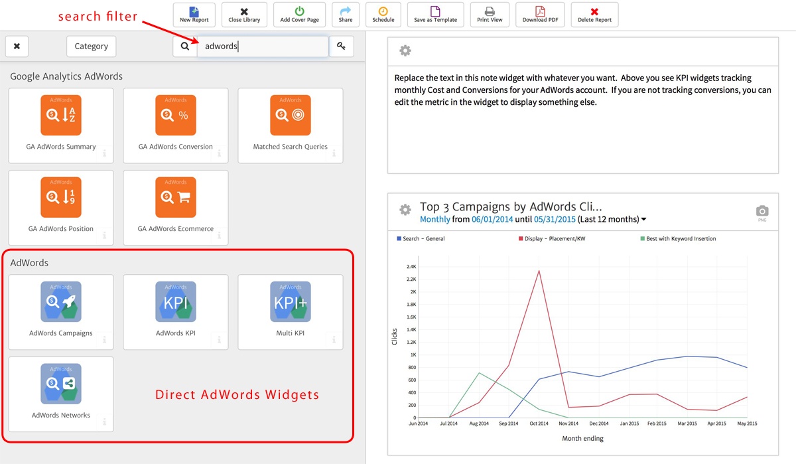The height and width of the screenshot is (464, 796).
Task: Add a Cover Page
Action: tap(299, 15)
